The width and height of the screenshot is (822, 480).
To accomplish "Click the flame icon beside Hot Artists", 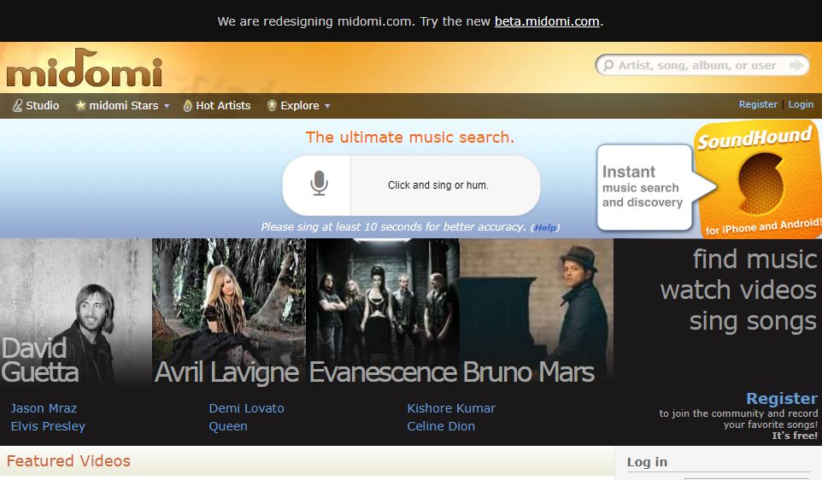I will [188, 105].
